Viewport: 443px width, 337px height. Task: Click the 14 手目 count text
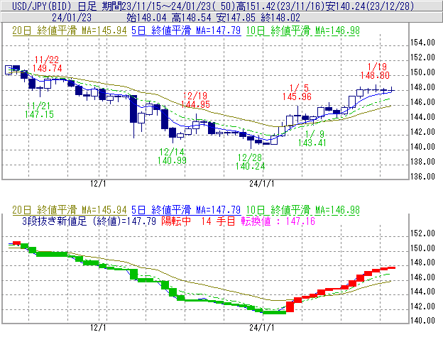pyautogui.click(x=218, y=221)
